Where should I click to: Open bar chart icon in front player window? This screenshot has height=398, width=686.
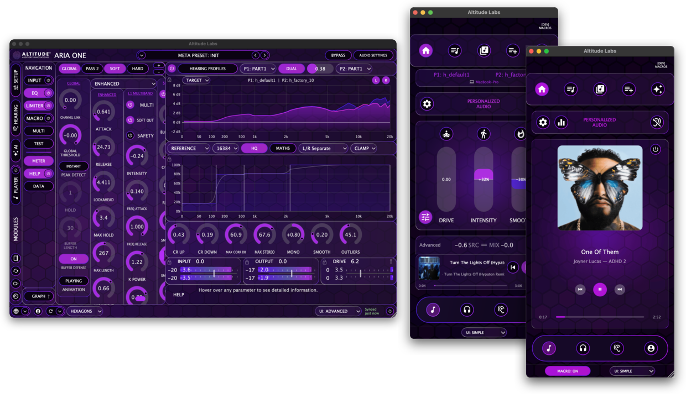(561, 122)
